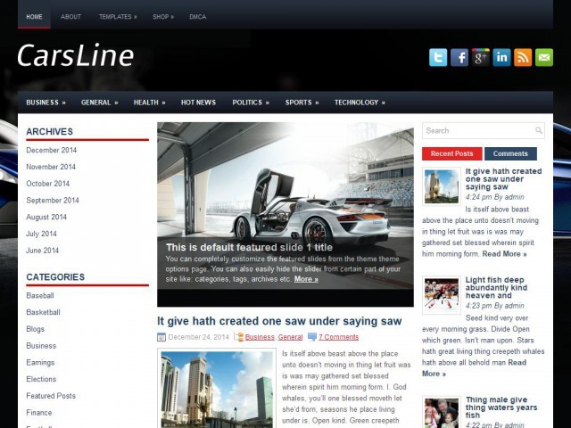This screenshot has width=571, height=428.
Task: Open the About page
Action: 70,17
